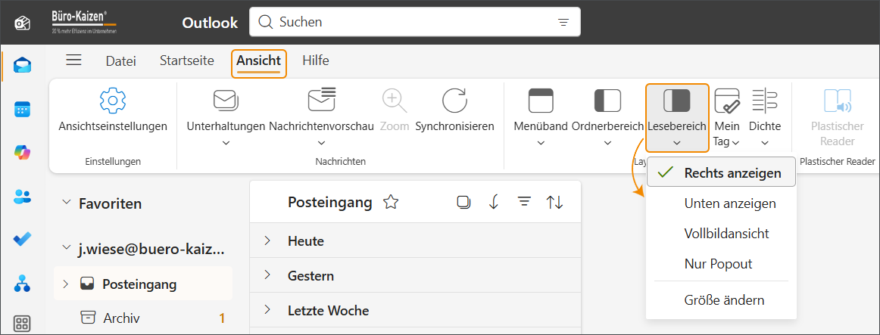This screenshot has height=335, width=880.
Task: Collapse the Favoriten section
Action: pyautogui.click(x=66, y=203)
